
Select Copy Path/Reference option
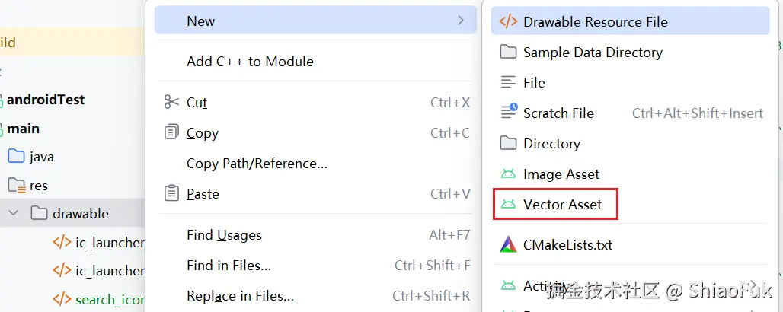(257, 164)
